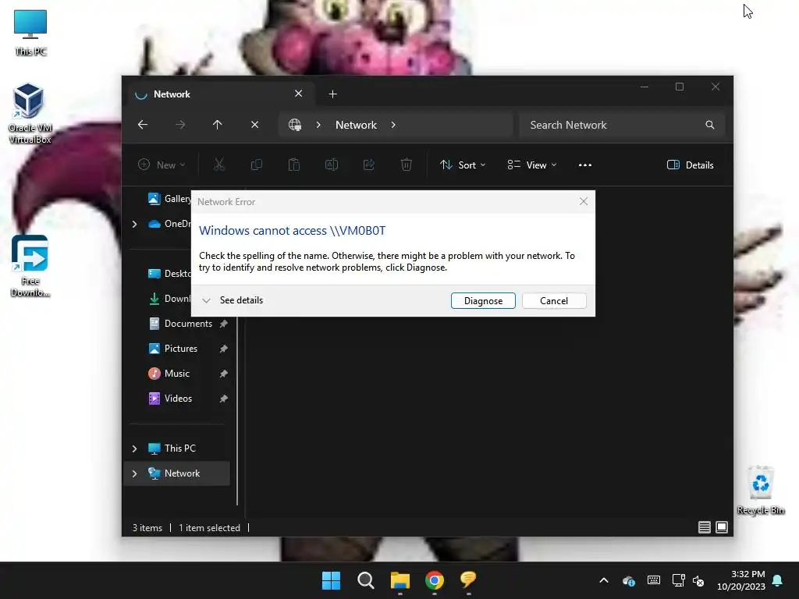Open Gallery in the sidebar
799x599 pixels.
[x=169, y=199]
